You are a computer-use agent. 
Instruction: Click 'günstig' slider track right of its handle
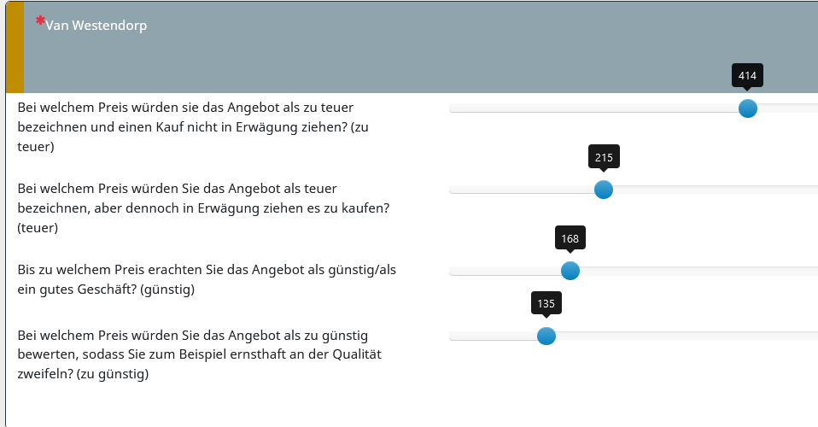(x=692, y=271)
